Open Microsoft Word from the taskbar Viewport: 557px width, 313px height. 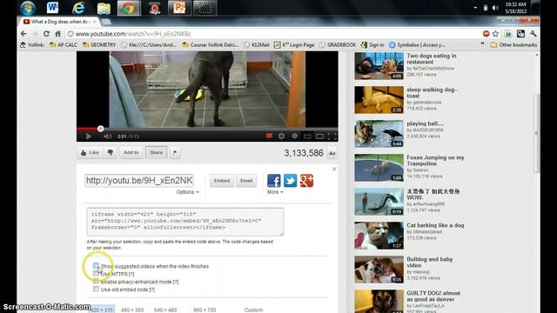pyautogui.click(x=52, y=7)
